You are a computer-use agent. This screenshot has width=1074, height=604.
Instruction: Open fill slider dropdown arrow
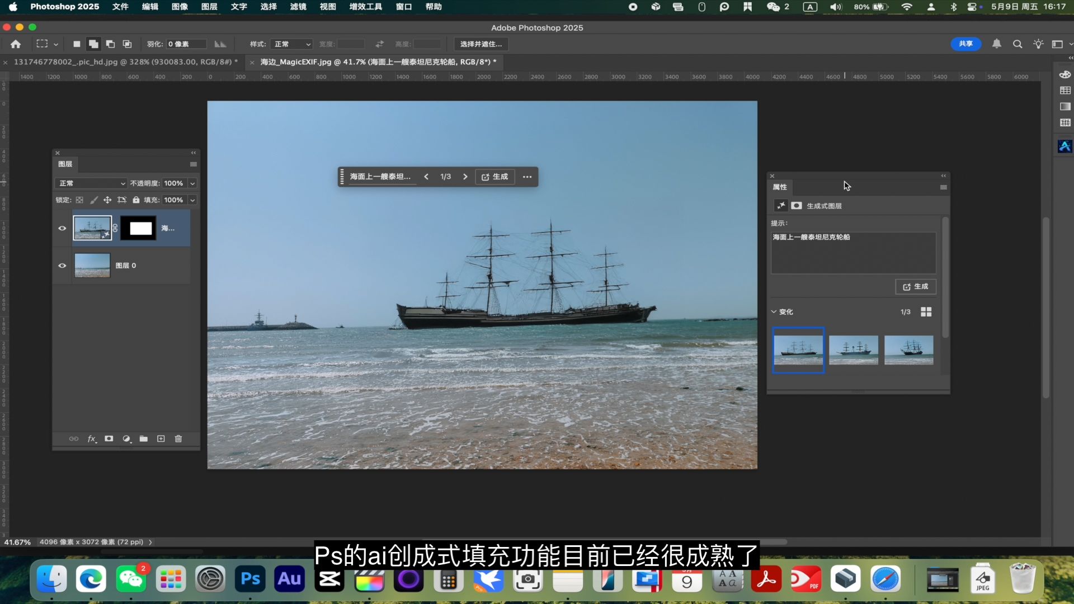(192, 200)
